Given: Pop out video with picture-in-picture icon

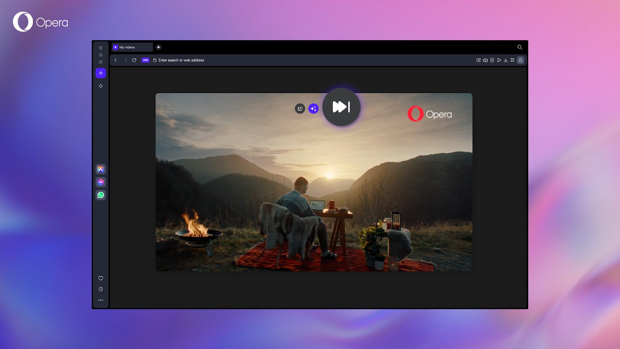Looking at the screenshot, I should click(300, 109).
